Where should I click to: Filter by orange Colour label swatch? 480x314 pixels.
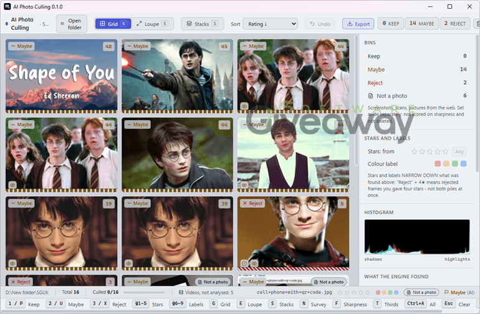point(446,164)
